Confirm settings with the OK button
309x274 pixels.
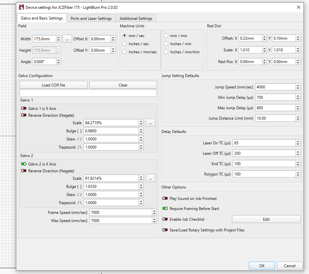262,266
